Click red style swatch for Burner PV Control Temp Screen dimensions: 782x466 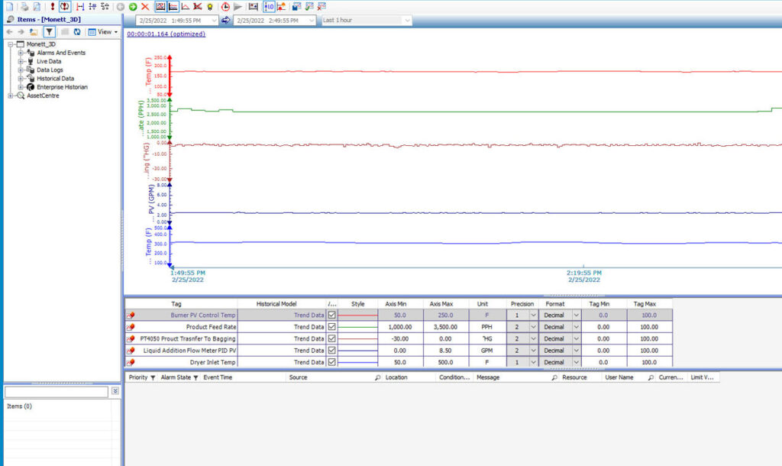(x=358, y=315)
